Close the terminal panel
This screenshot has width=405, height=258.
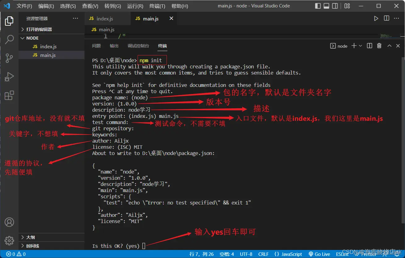(x=398, y=46)
